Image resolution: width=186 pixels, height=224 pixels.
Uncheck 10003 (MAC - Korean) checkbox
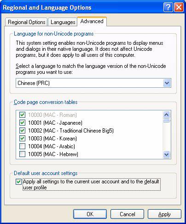tap(23, 139)
